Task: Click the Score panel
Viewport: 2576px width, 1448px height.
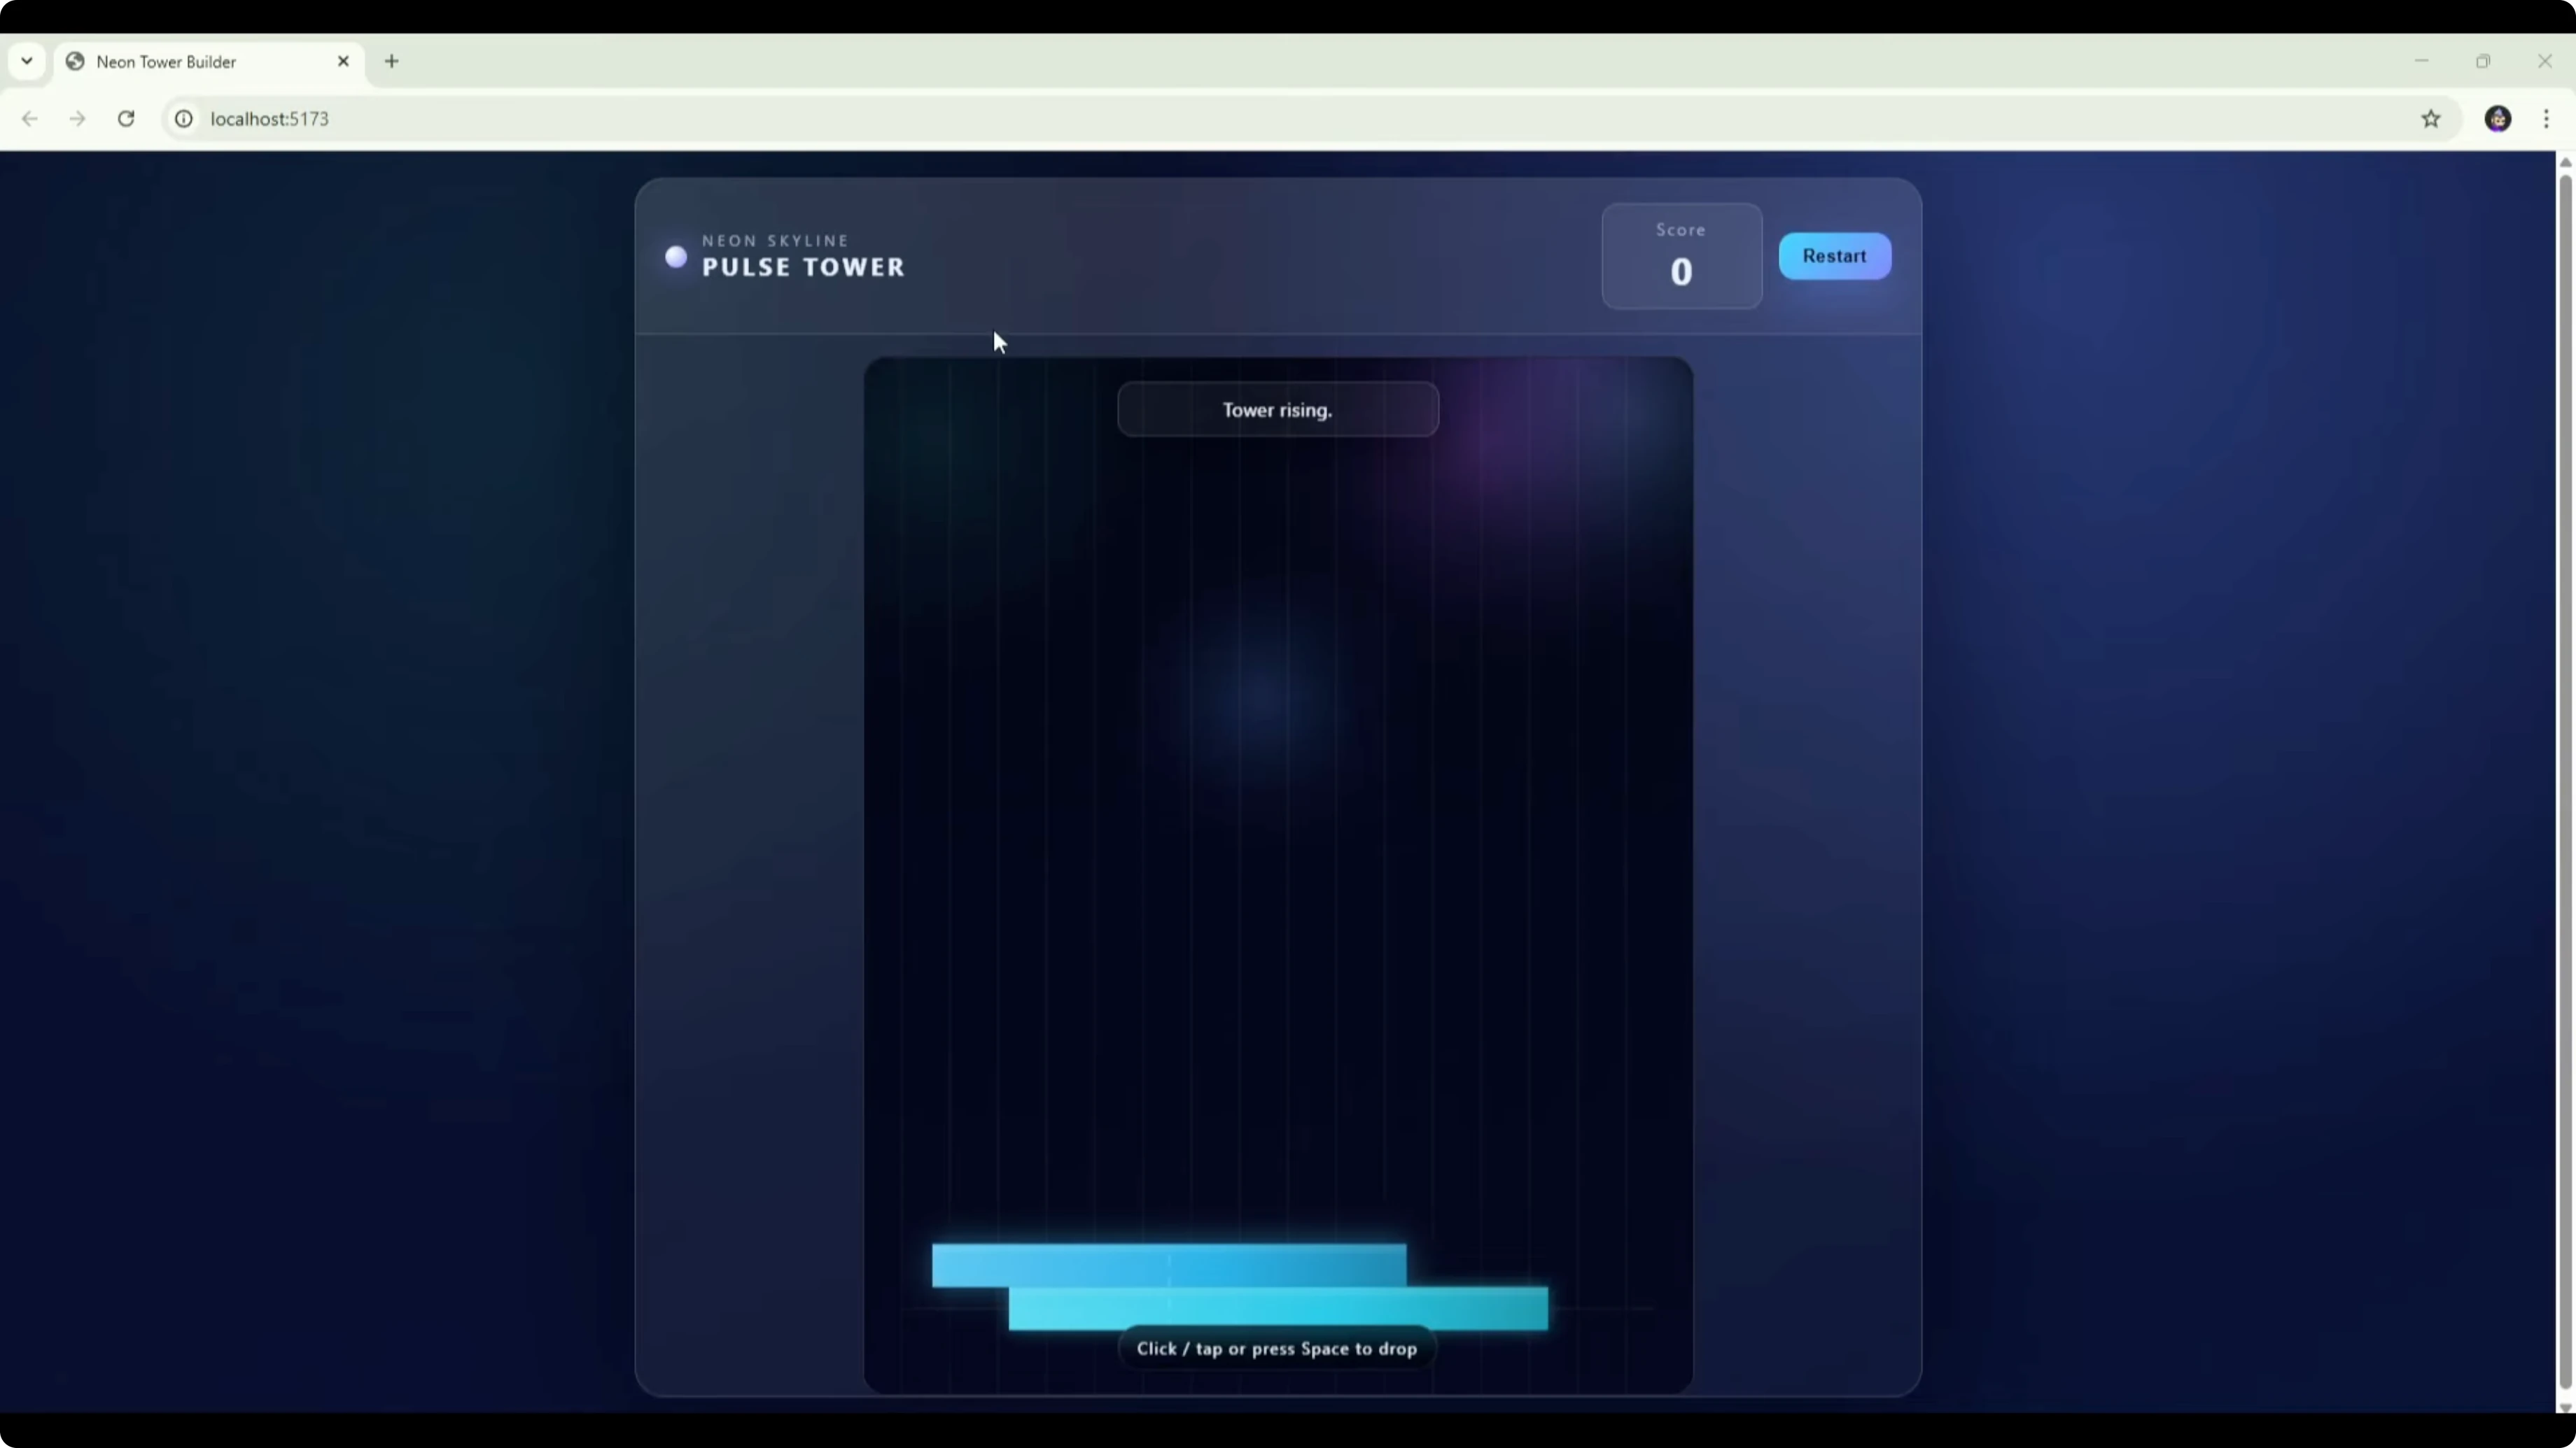Action: coord(1681,256)
